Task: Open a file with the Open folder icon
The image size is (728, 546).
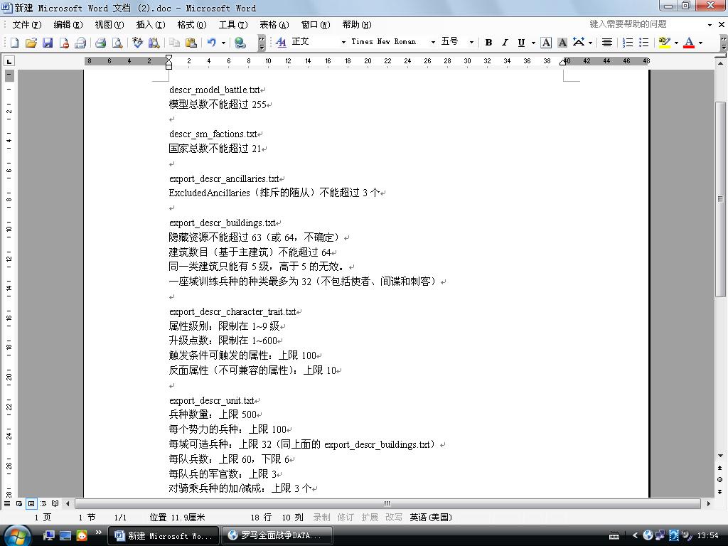Action: (x=31, y=43)
